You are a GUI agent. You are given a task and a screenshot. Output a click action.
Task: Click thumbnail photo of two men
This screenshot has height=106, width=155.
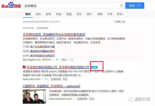point(34,96)
